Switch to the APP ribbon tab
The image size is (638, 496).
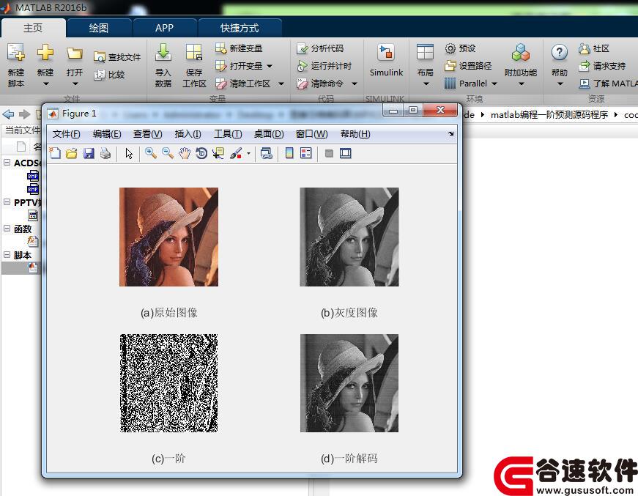(164, 28)
